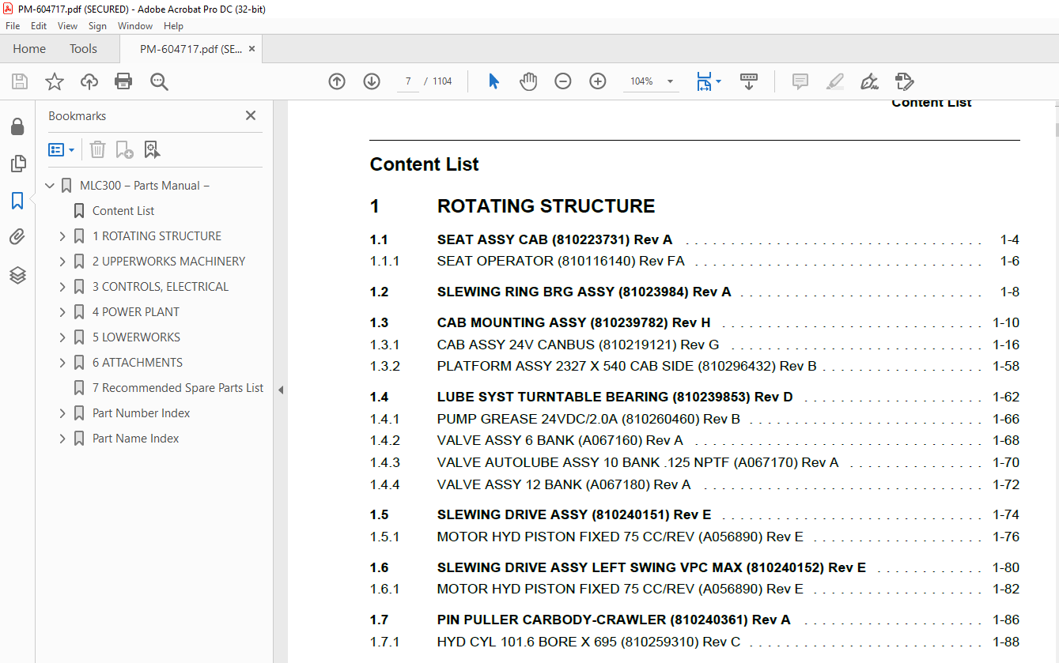Choose the Selection arrow tool
This screenshot has height=663, width=1059.
494,81
